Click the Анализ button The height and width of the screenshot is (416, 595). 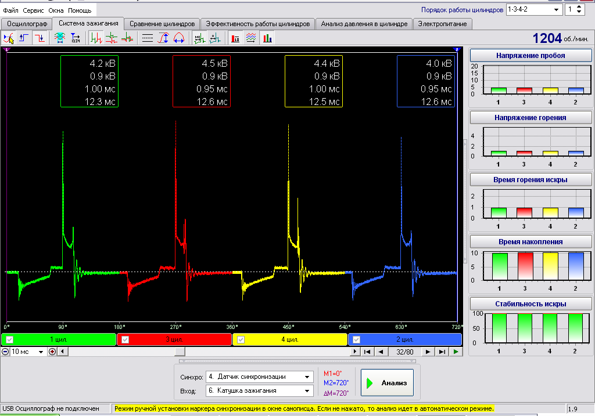coord(387,383)
